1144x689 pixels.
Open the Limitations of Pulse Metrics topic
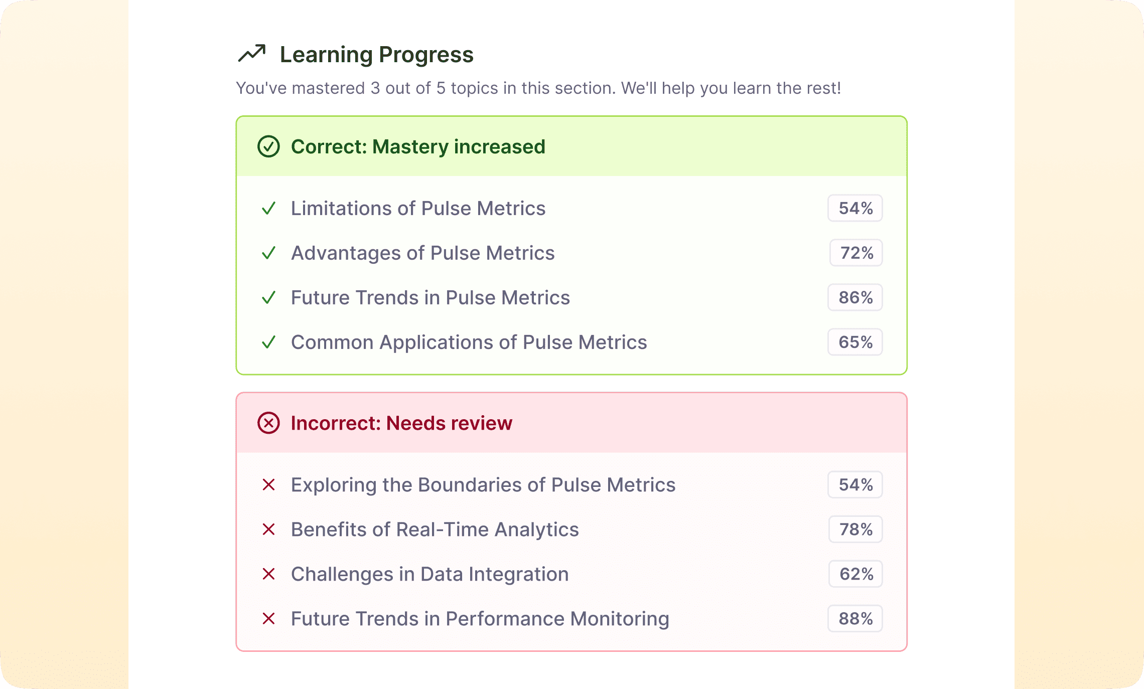418,208
